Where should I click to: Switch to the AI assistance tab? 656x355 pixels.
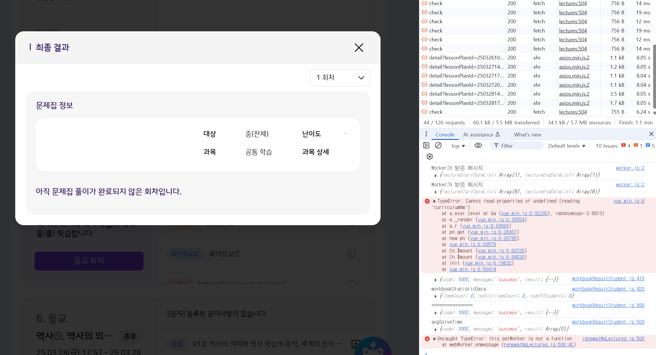pyautogui.click(x=481, y=134)
